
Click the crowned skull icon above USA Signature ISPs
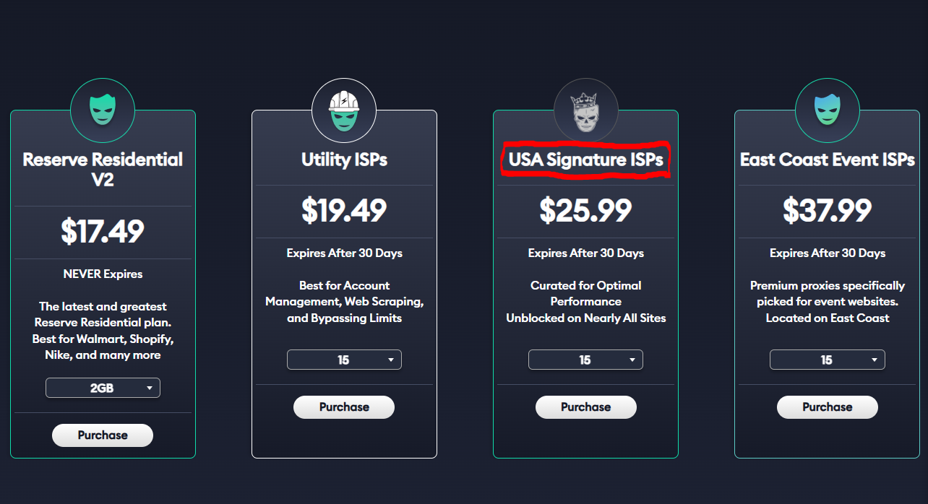click(x=585, y=110)
